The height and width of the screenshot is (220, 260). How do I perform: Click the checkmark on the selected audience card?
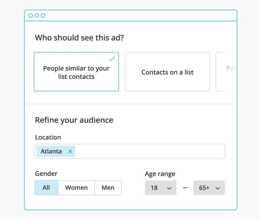(112, 59)
